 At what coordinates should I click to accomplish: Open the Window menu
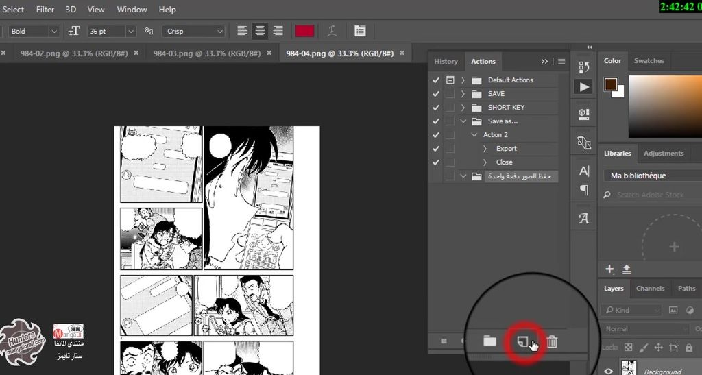132,10
